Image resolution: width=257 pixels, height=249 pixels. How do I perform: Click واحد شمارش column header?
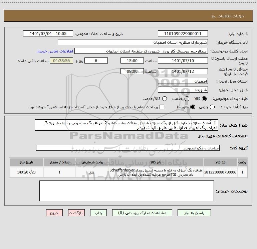click(92, 162)
